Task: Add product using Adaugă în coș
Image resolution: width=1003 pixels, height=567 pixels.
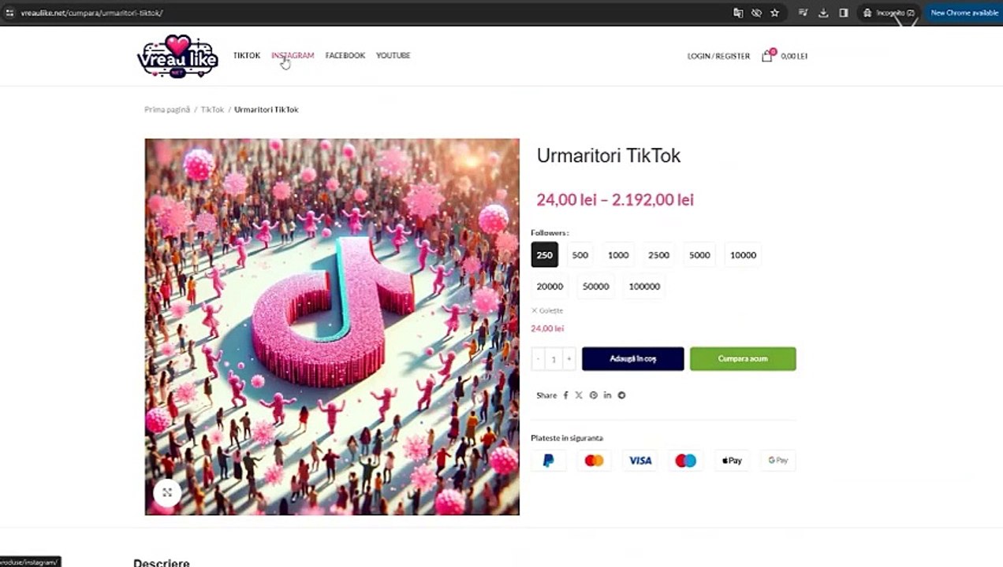Action: pyautogui.click(x=633, y=359)
